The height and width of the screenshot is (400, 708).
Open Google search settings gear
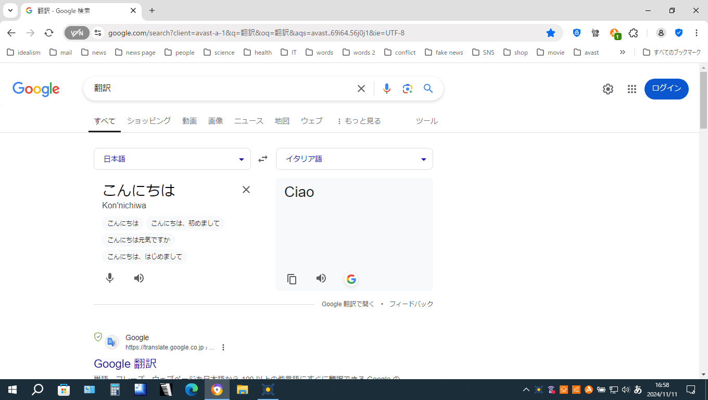click(x=608, y=89)
